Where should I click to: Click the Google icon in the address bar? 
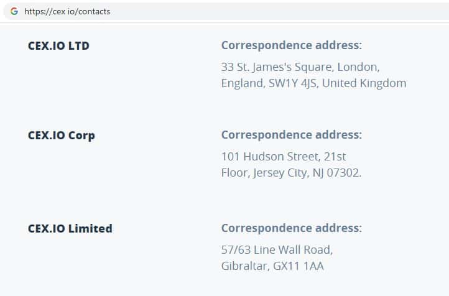[x=14, y=11]
